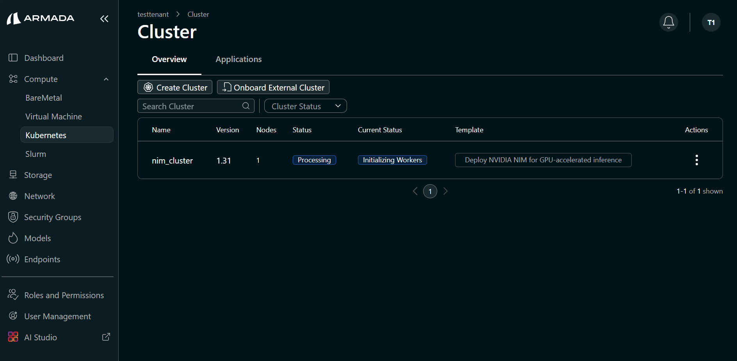Collapse the left navigation sidebar
This screenshot has width=737, height=361.
click(x=104, y=19)
